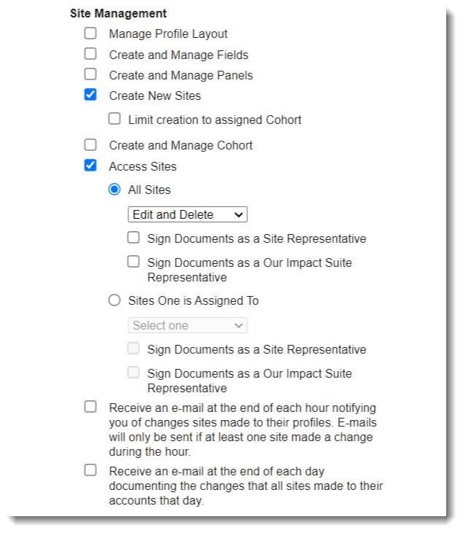Expand the Select one dropdown
The width and height of the screenshot is (463, 533).
click(x=187, y=325)
